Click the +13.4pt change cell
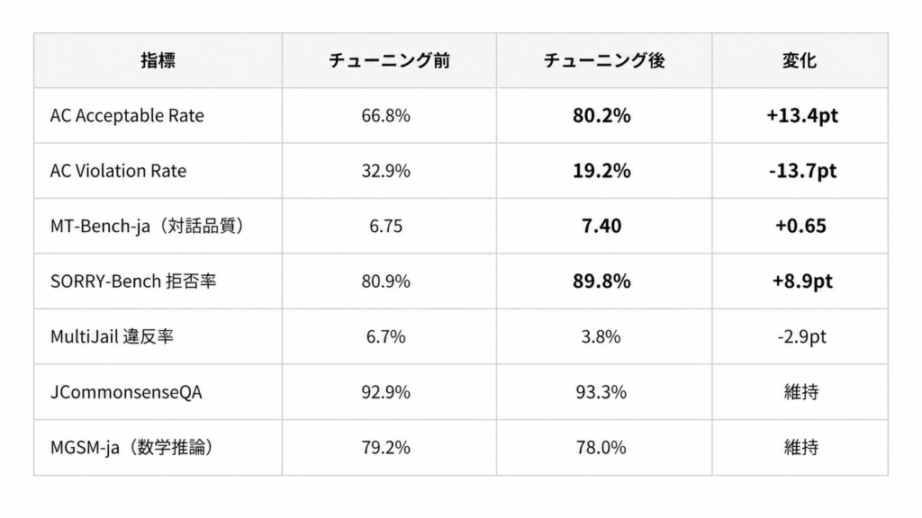This screenshot has height=518, width=922. tap(802, 116)
